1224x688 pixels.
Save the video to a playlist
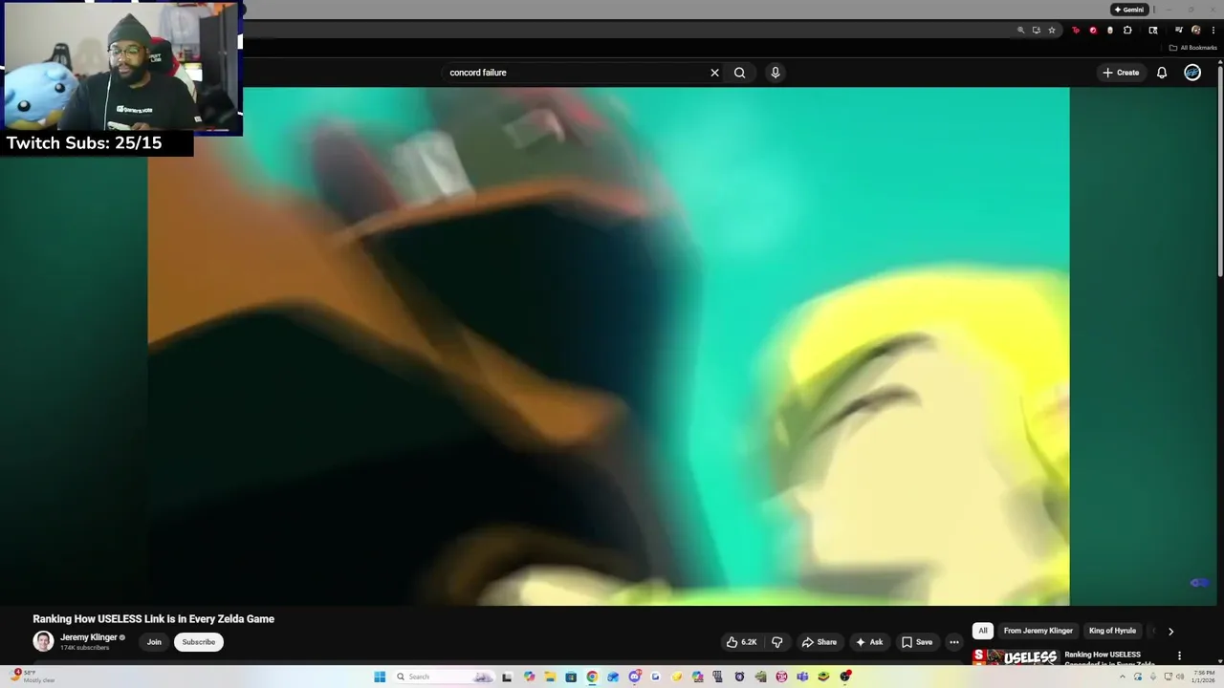[x=917, y=642]
